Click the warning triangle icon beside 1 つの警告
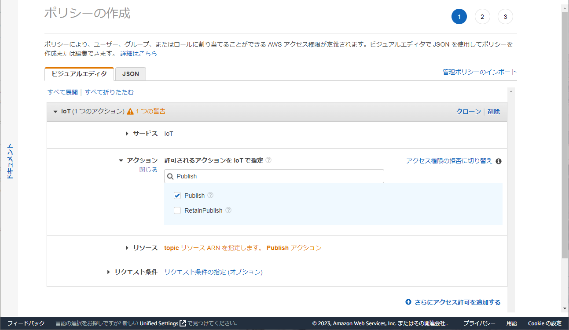The height and width of the screenshot is (330, 569). (x=130, y=112)
